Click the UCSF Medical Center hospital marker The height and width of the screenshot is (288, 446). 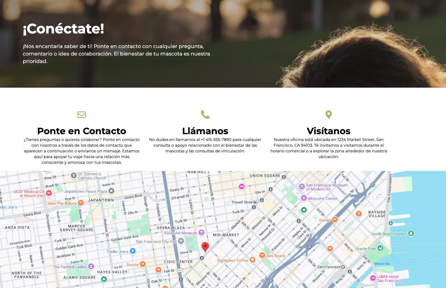49,193
